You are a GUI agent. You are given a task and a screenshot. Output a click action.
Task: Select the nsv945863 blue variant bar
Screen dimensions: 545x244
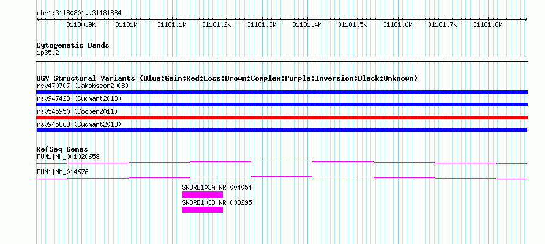282,130
